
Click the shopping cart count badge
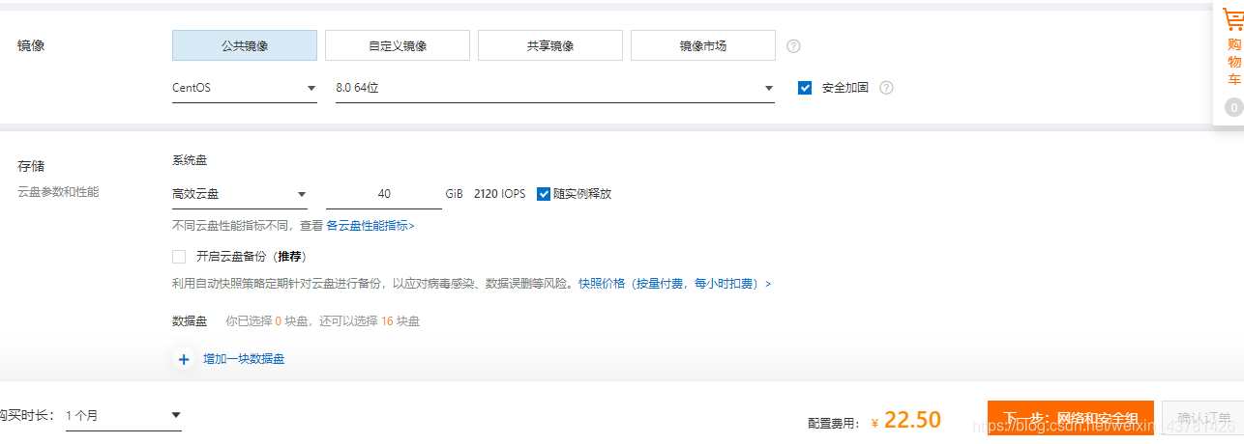pyautogui.click(x=1233, y=107)
